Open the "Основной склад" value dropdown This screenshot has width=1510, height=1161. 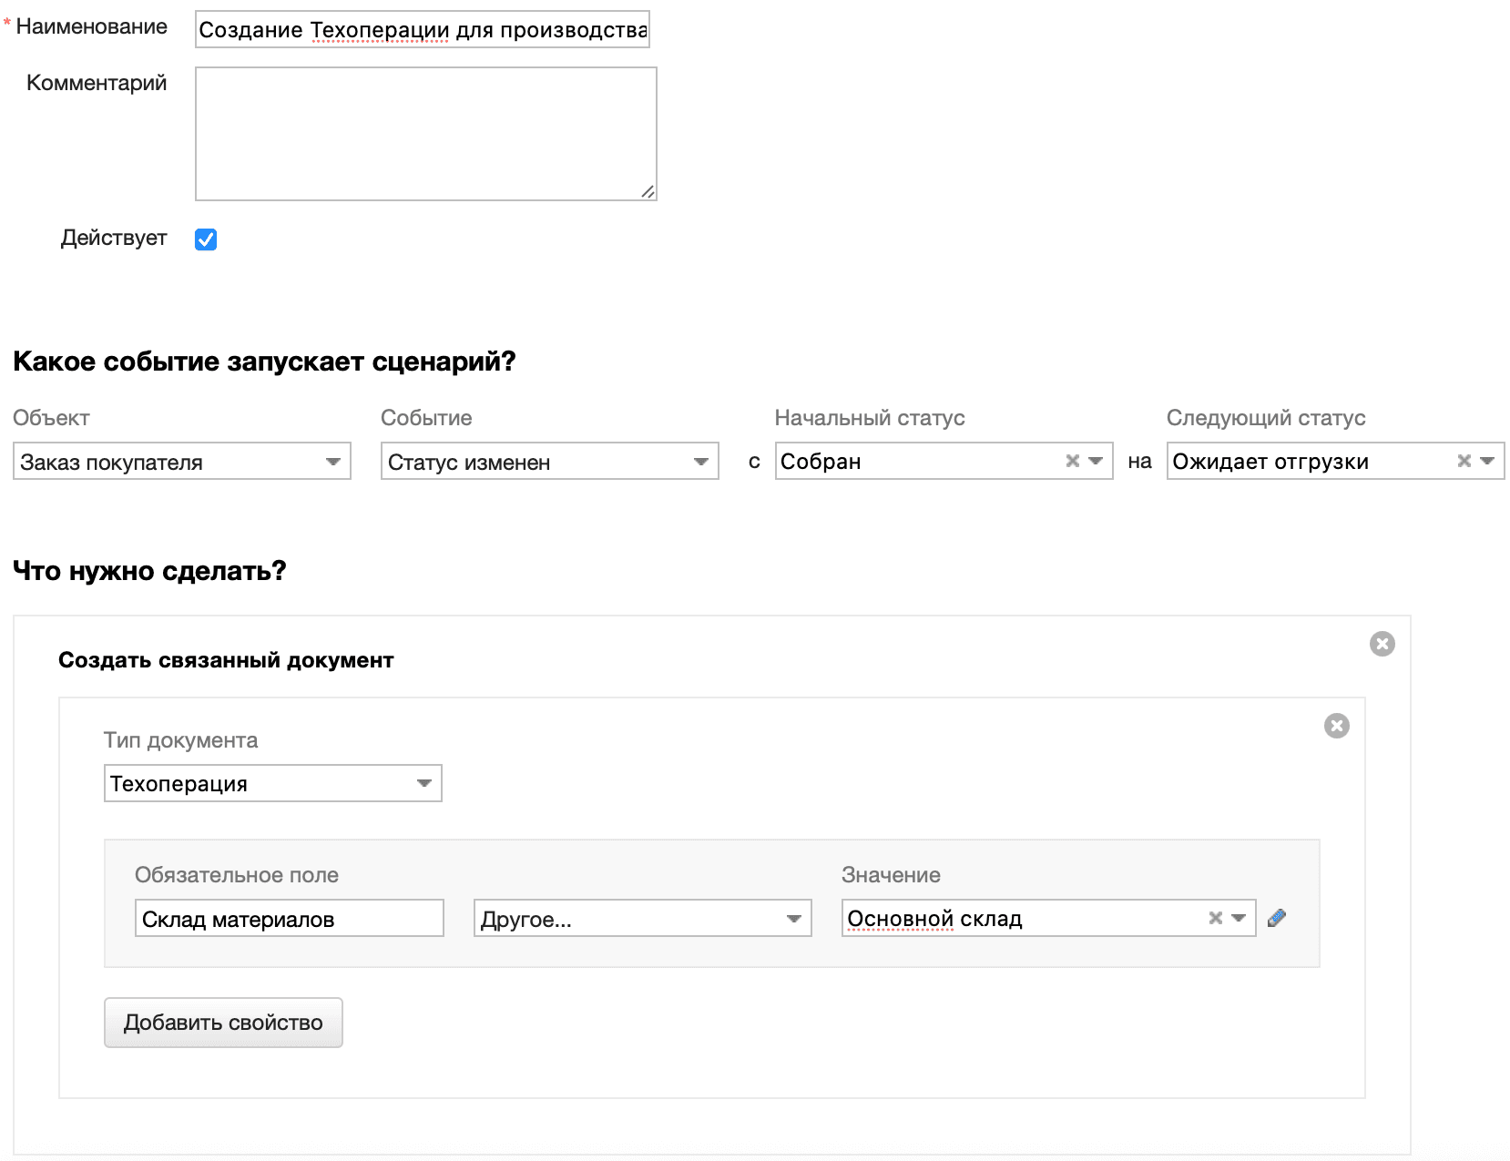point(1239,918)
